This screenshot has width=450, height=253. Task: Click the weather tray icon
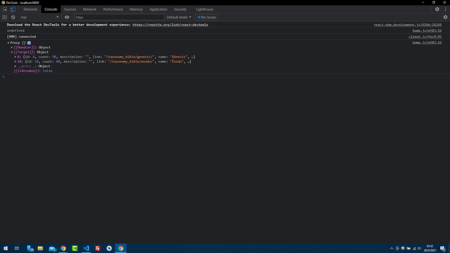402,248
